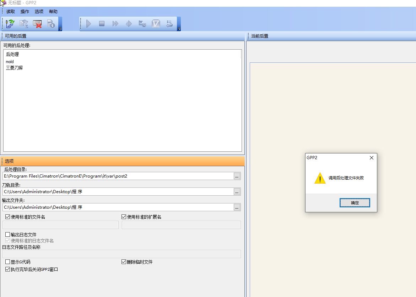The height and width of the screenshot is (297, 416).
Task: Uncheck 使用标准的文件名 checkbox
Action: pyautogui.click(x=8, y=217)
